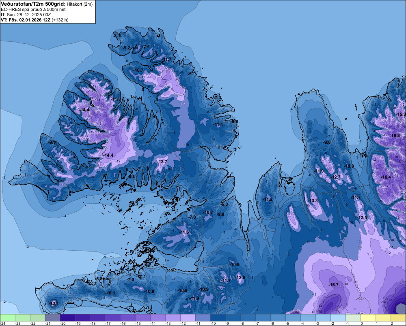
Task: Click the -10.1 temperature label
Action: [110, 293]
